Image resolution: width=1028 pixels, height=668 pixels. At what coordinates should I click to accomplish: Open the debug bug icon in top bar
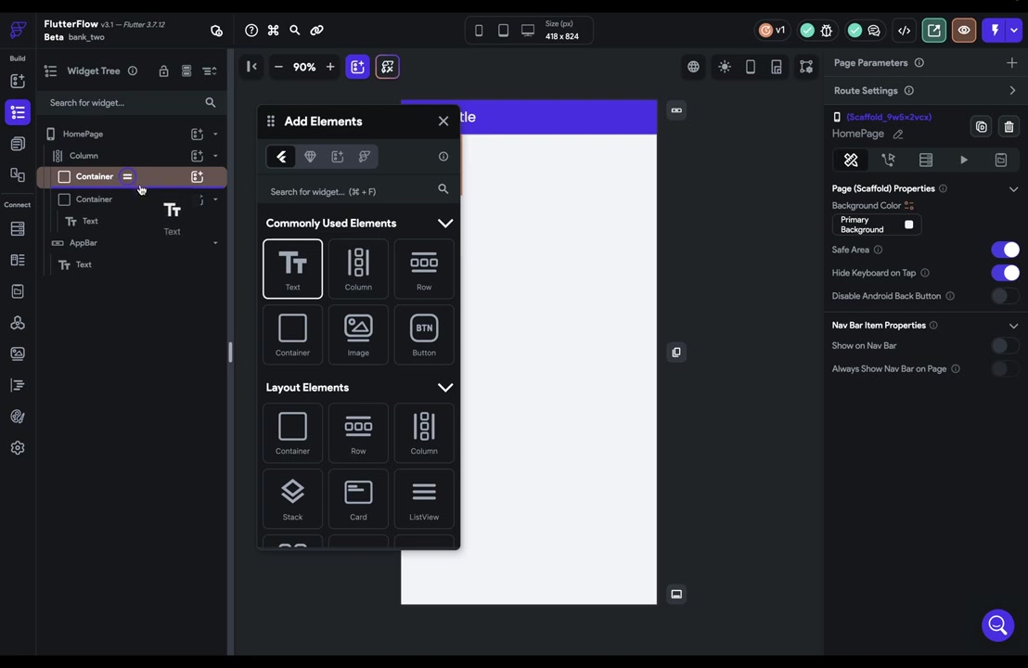[827, 31]
